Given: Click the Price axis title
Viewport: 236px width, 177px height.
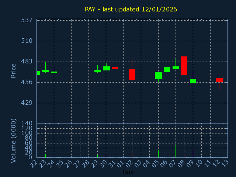Looking at the screenshot, I should click(x=14, y=70).
